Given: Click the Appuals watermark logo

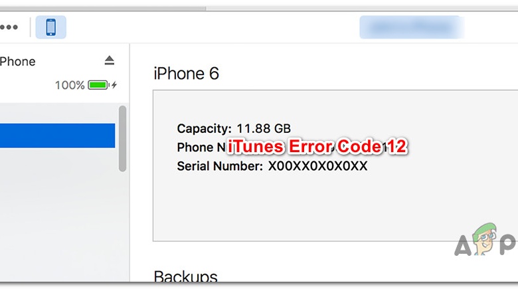Looking at the screenshot, I should tap(486, 244).
